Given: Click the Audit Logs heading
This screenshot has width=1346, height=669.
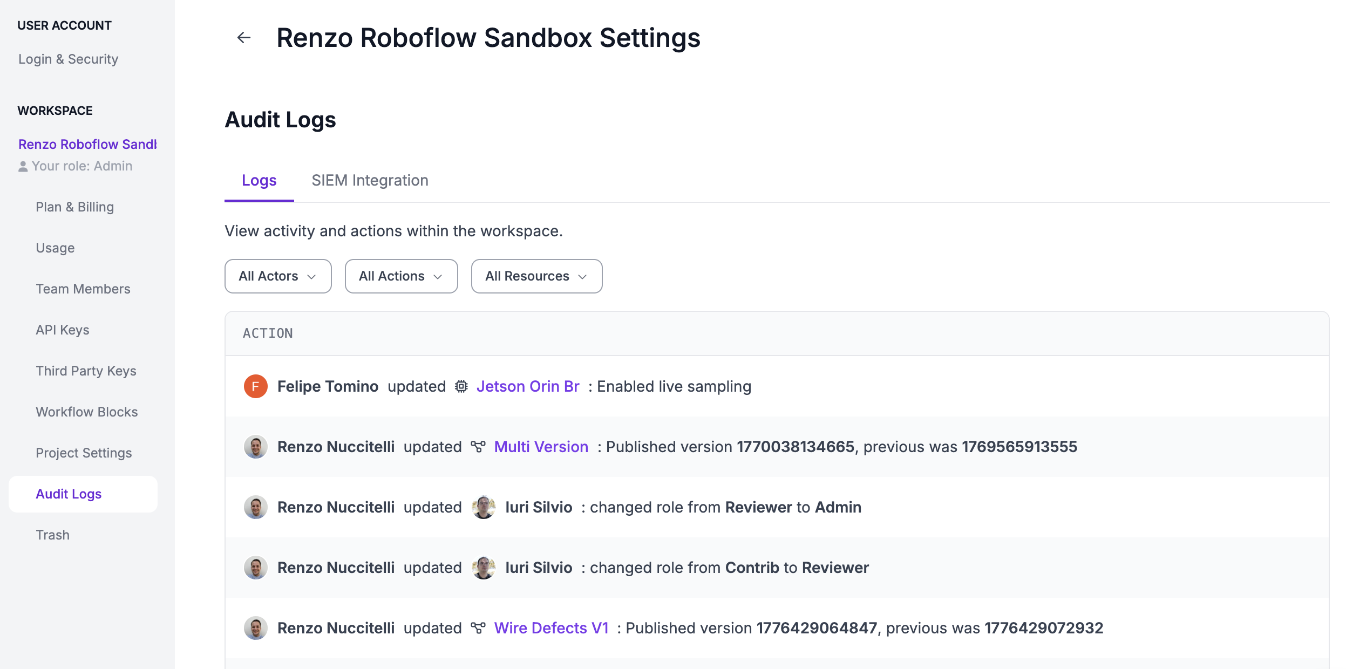Looking at the screenshot, I should point(280,120).
